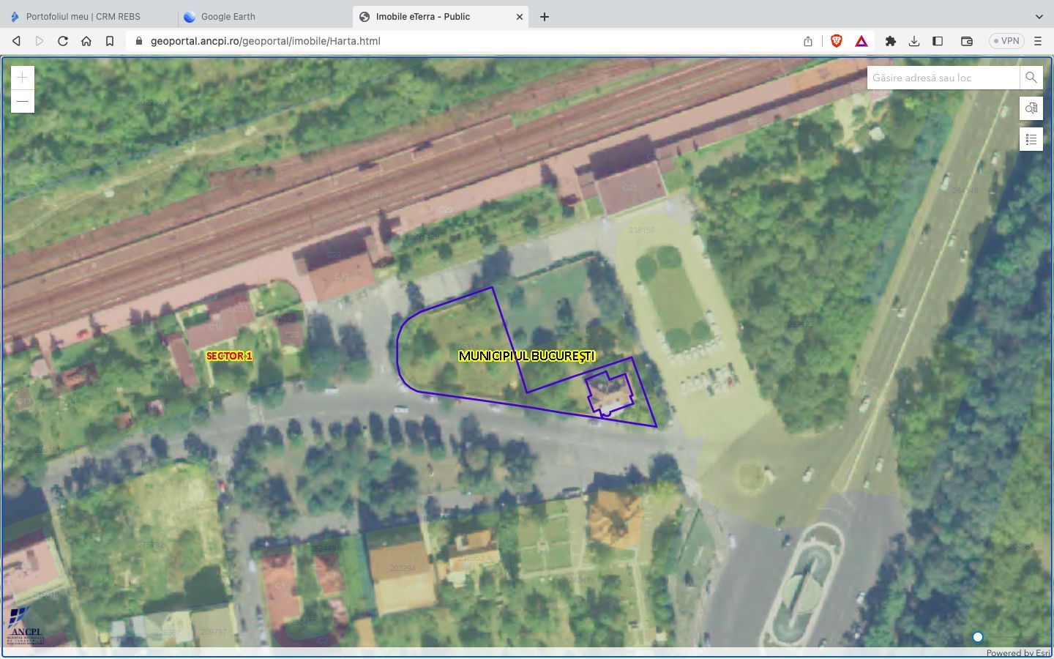This screenshot has height=659, width=1054.
Task: Click the Powered by Esri link
Action: [x=1017, y=652]
